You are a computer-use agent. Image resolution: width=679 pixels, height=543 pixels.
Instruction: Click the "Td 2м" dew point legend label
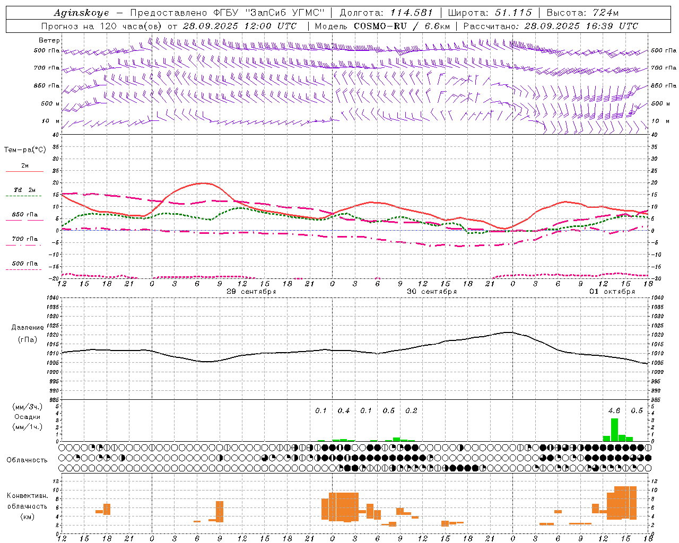click(x=25, y=190)
